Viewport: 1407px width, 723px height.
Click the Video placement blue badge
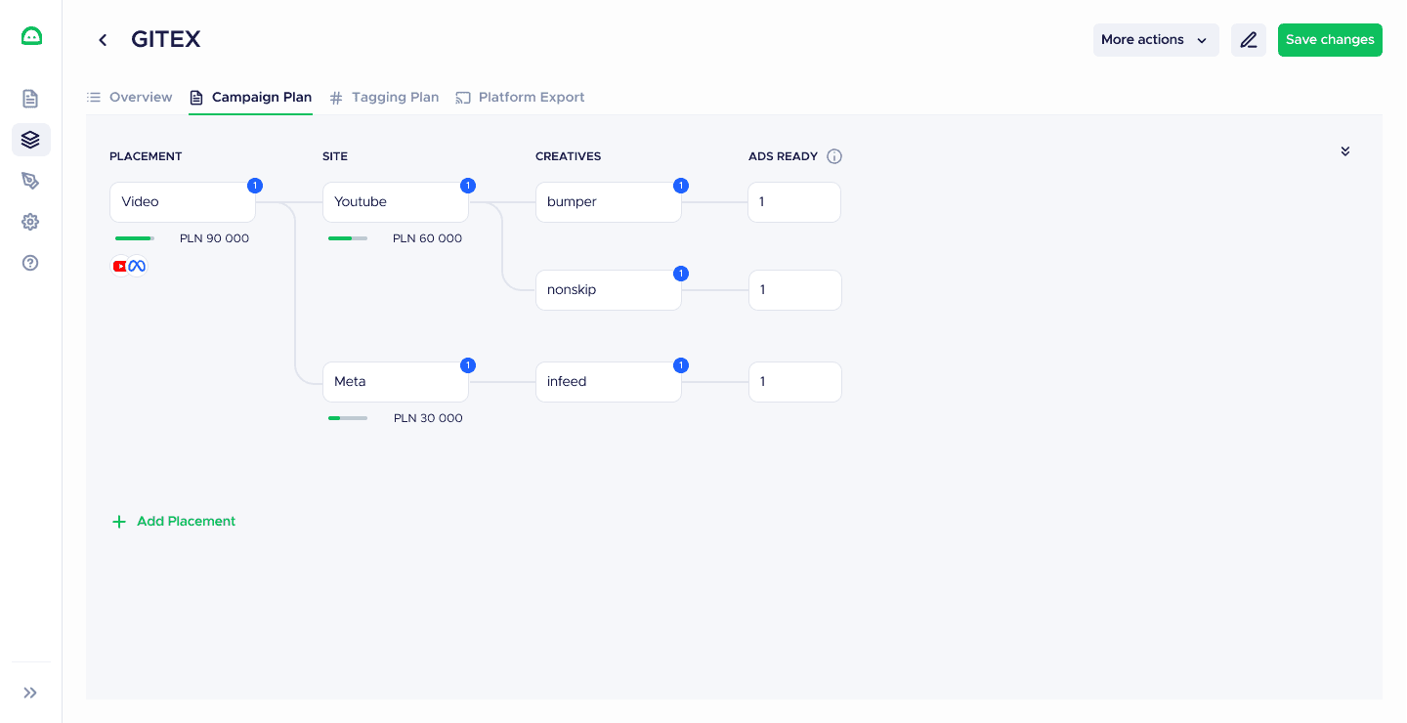click(255, 186)
